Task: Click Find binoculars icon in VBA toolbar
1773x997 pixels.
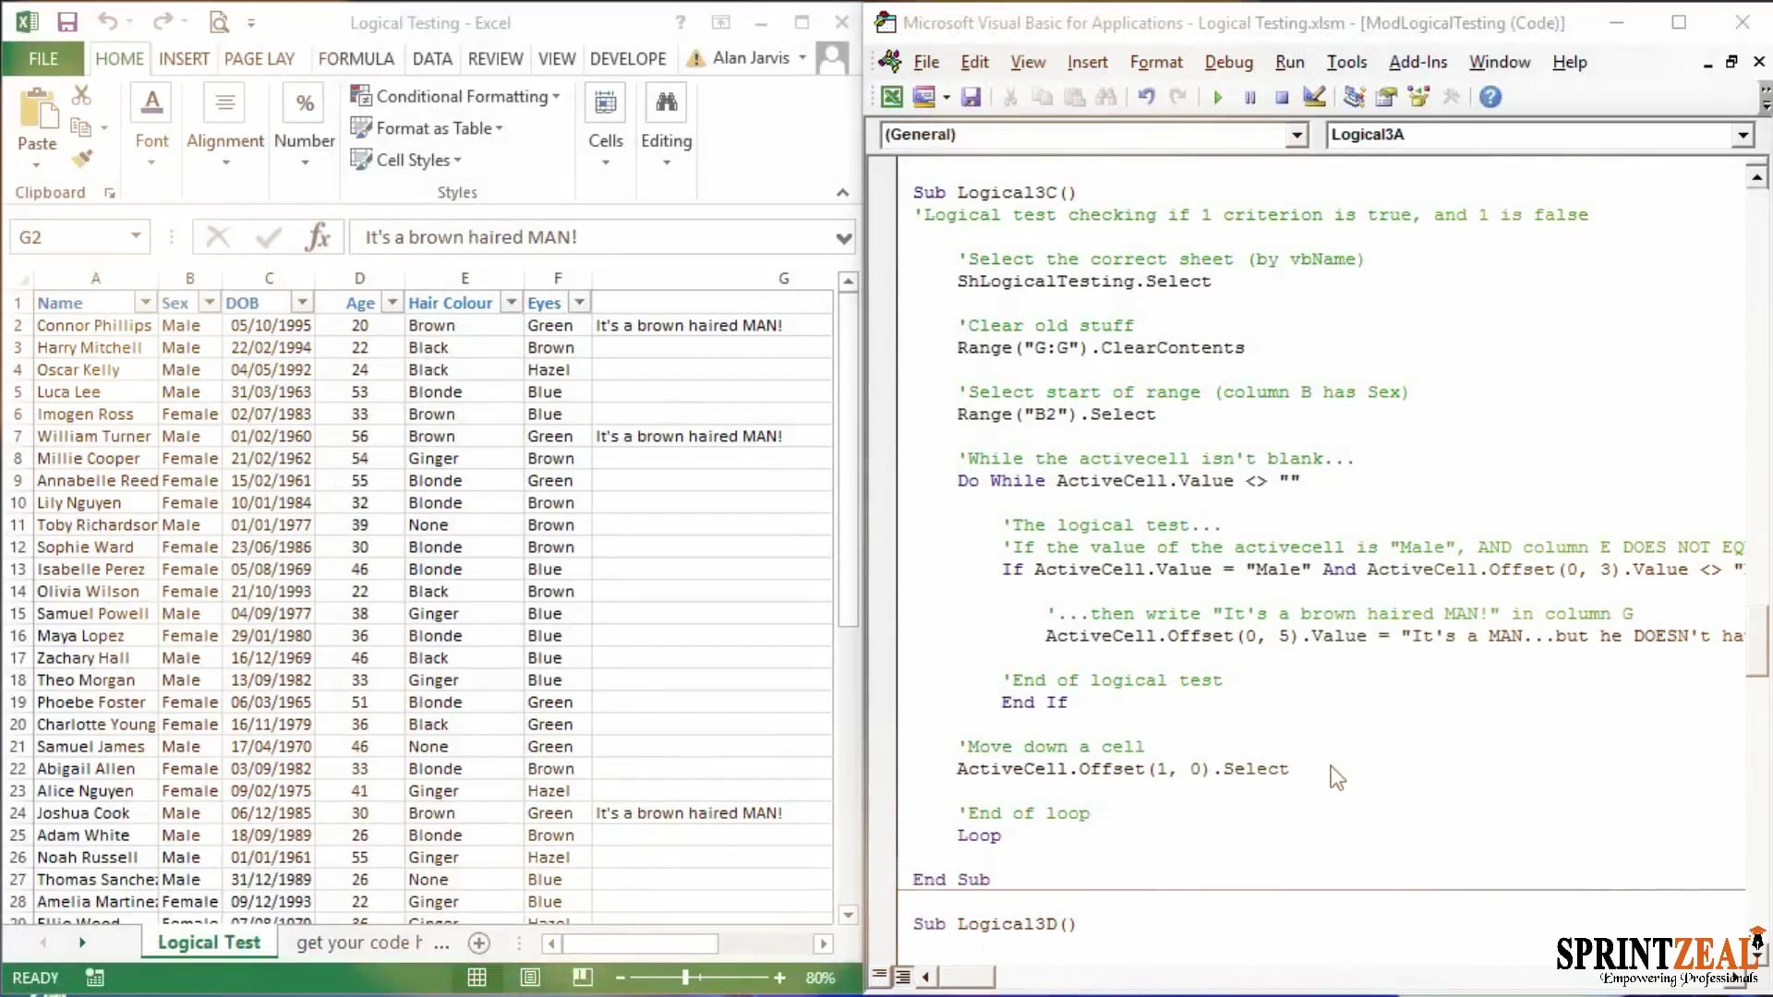Action: 1105,97
